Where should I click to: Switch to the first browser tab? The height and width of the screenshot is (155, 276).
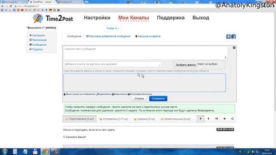click(x=14, y=2)
